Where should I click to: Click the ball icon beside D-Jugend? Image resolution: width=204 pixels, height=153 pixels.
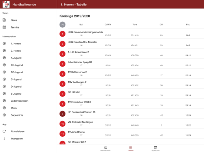4,86
